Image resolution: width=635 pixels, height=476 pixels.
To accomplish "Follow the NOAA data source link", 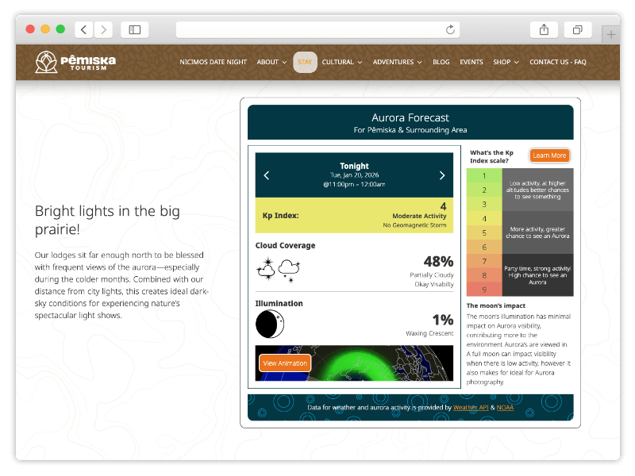I will pos(505,408).
